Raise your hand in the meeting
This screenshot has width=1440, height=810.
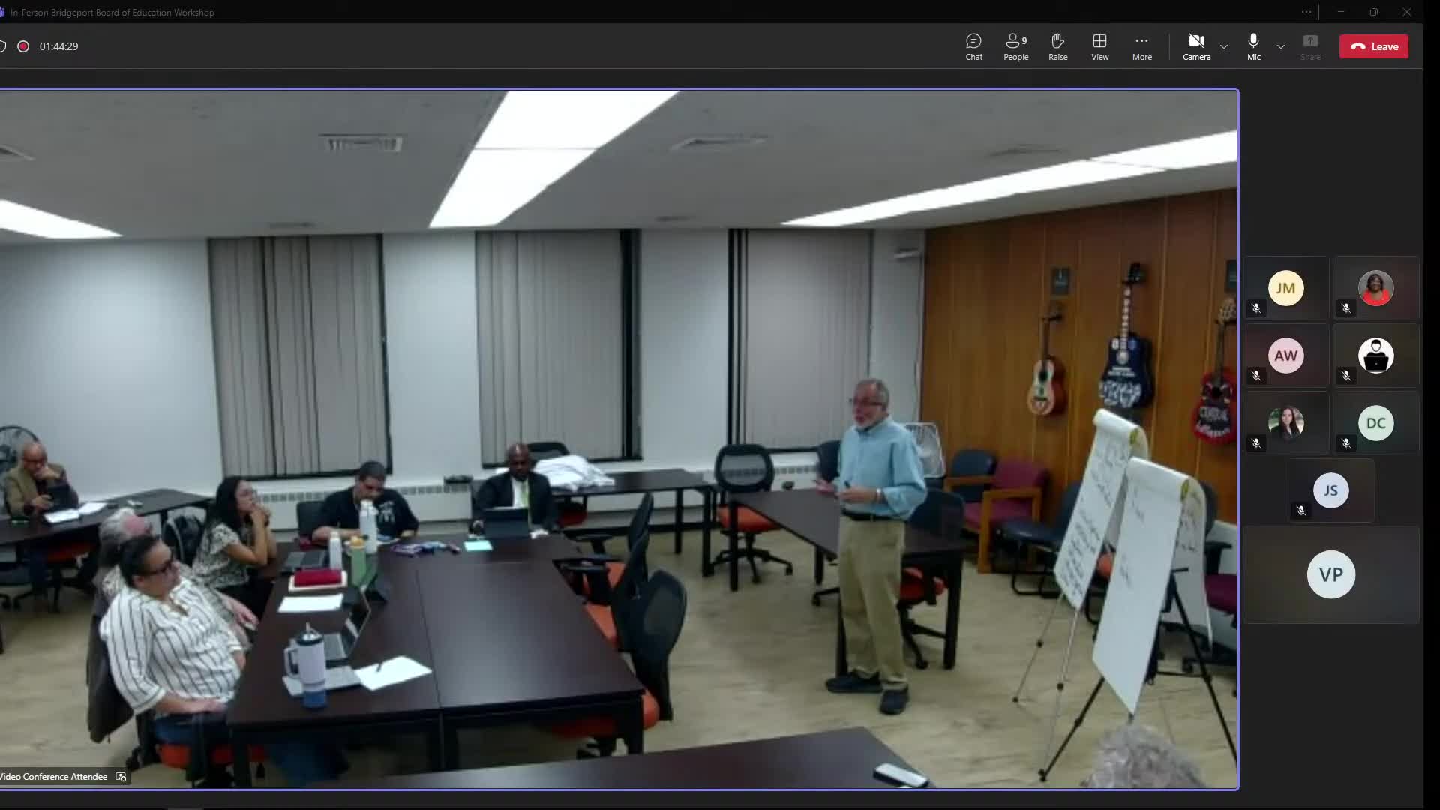pyautogui.click(x=1057, y=46)
